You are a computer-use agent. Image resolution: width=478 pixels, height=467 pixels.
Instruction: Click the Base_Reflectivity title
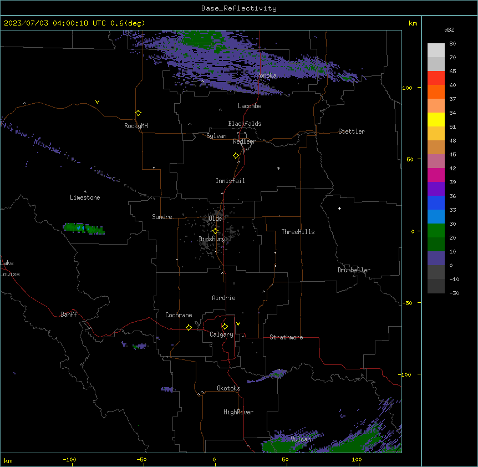(x=239, y=8)
